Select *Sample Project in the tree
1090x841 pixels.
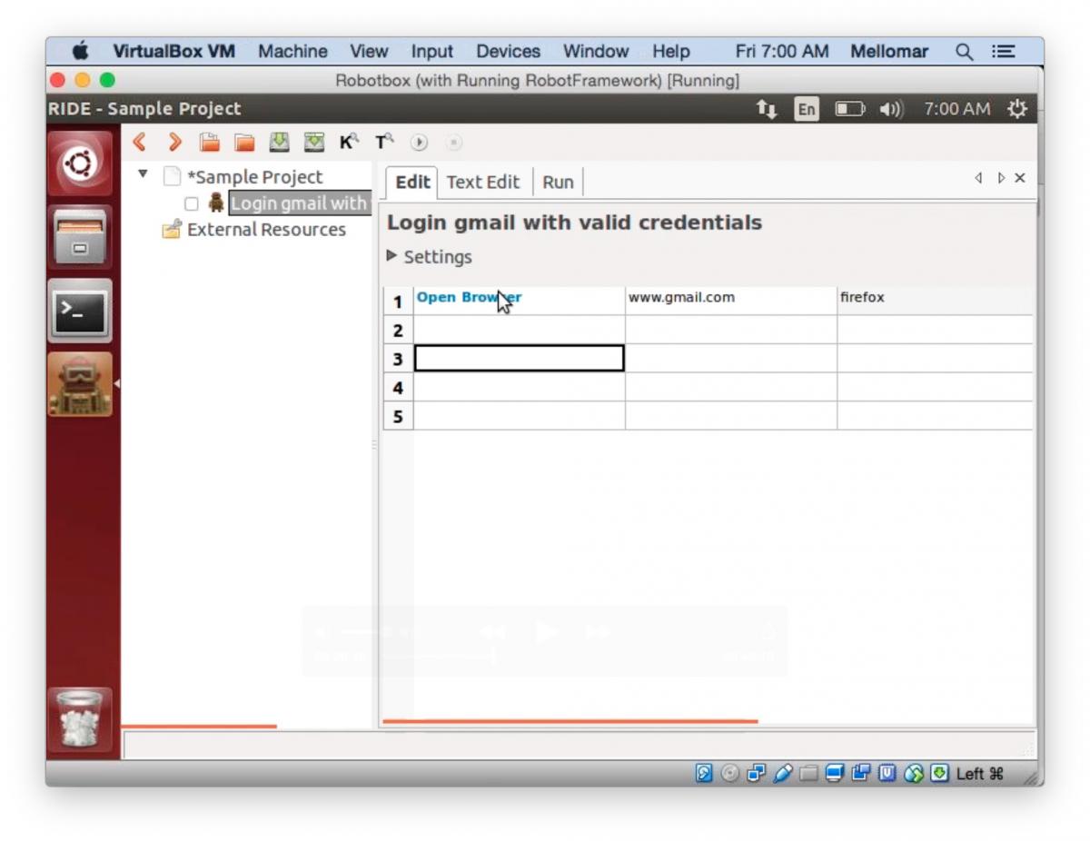click(x=254, y=177)
